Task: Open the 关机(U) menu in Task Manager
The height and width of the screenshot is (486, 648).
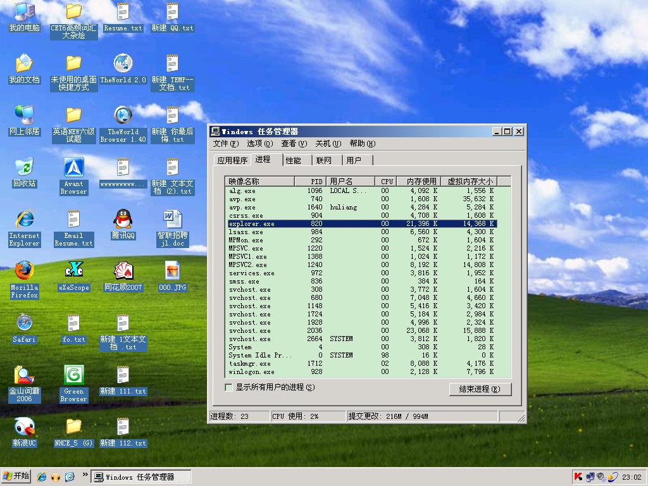Action: click(328, 144)
